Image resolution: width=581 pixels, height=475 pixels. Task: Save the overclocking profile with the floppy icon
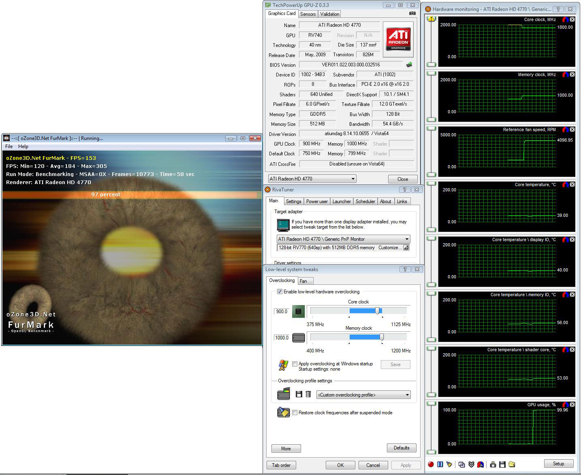[x=299, y=394]
